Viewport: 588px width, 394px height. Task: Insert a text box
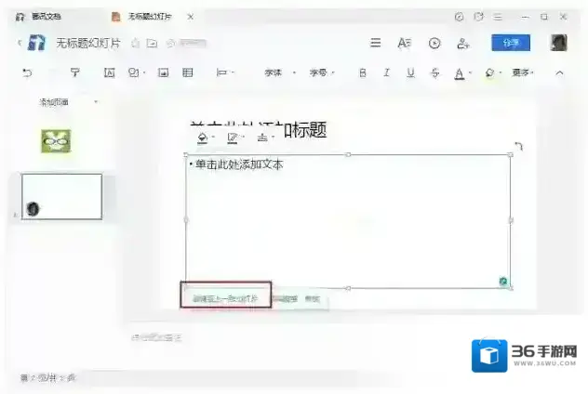108,72
